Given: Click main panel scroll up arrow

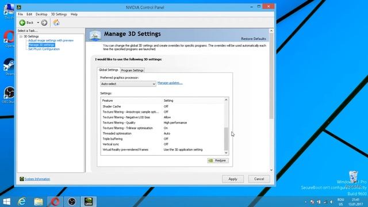Looking at the screenshot, I should click(271, 30).
